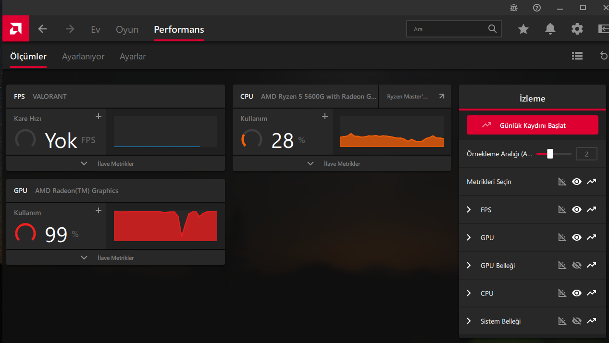Toggle overlay chart icon for Sistem Belleği row
Screen dimensions: 609x343
[562, 321]
